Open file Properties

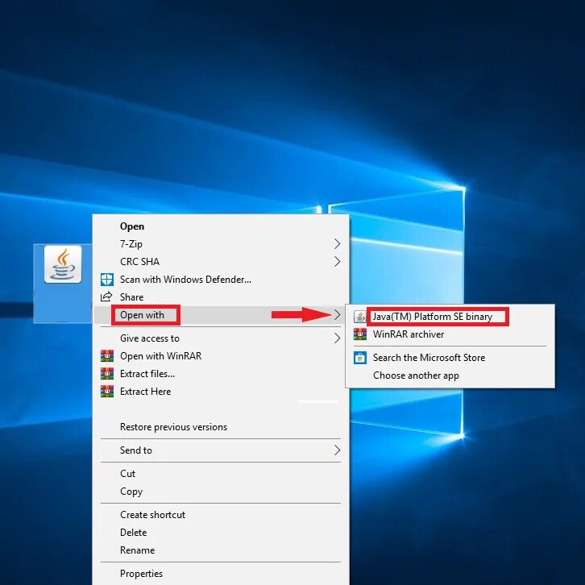click(221, 574)
